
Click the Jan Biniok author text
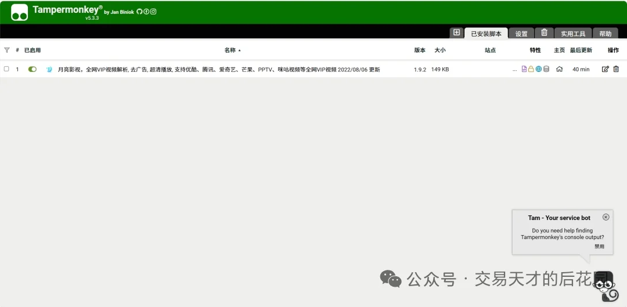click(122, 12)
